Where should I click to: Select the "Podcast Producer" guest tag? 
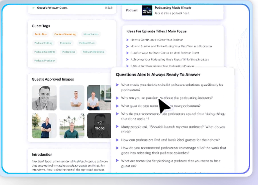[x=44, y=60]
